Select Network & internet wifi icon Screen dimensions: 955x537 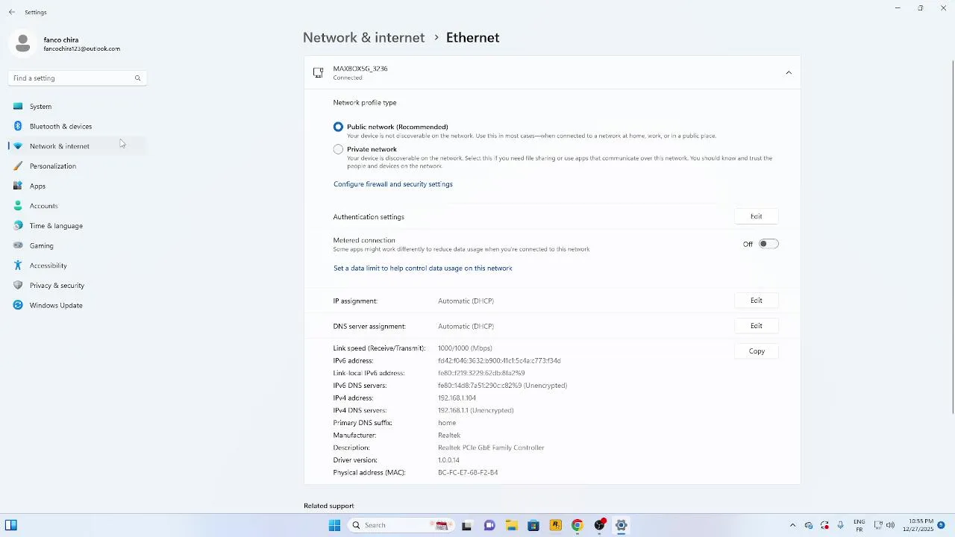coord(18,146)
